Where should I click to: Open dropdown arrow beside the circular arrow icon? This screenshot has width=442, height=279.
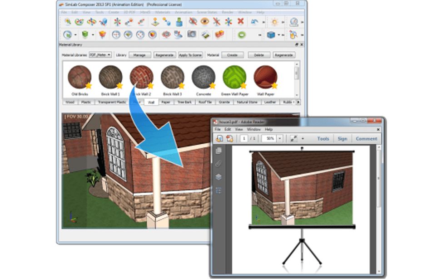coord(75,35)
